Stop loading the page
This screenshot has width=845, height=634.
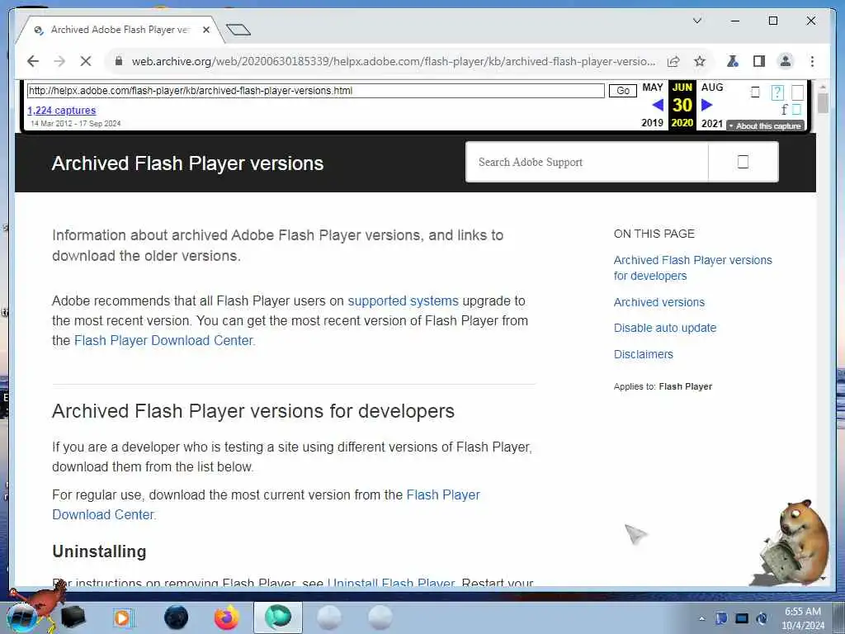pos(86,61)
